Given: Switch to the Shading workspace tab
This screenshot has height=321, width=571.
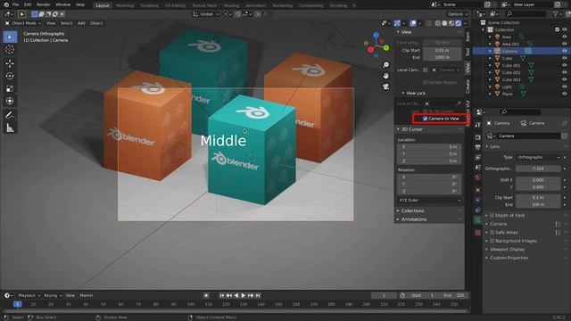Looking at the screenshot, I should pyautogui.click(x=231, y=5).
